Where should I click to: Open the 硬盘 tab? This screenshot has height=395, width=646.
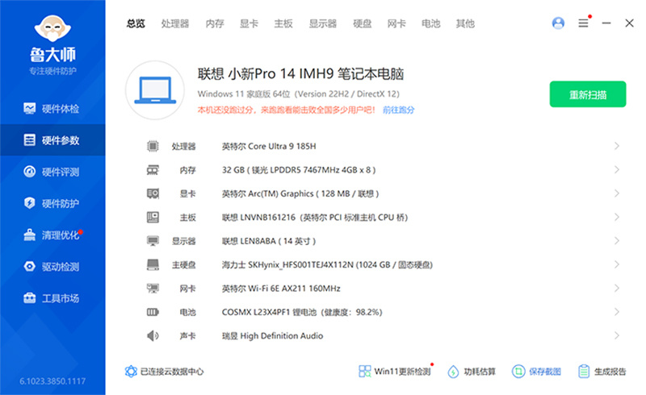(x=362, y=23)
